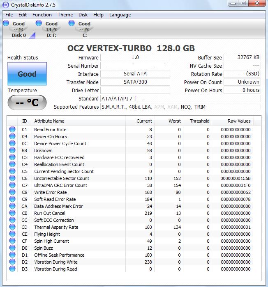
Task: Open the Theme menu
Action: 65,15
